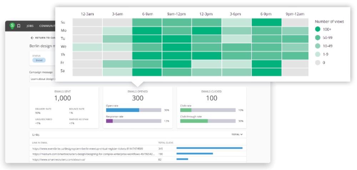The height and width of the screenshot is (170, 357).
Task: Click the green SmartRecruiters logo icon
Action: 12,26
